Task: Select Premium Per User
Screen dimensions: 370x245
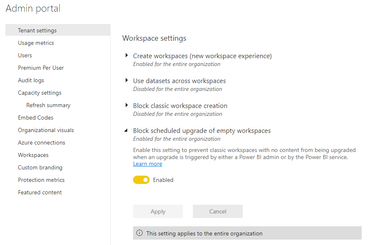Action: 41,68
